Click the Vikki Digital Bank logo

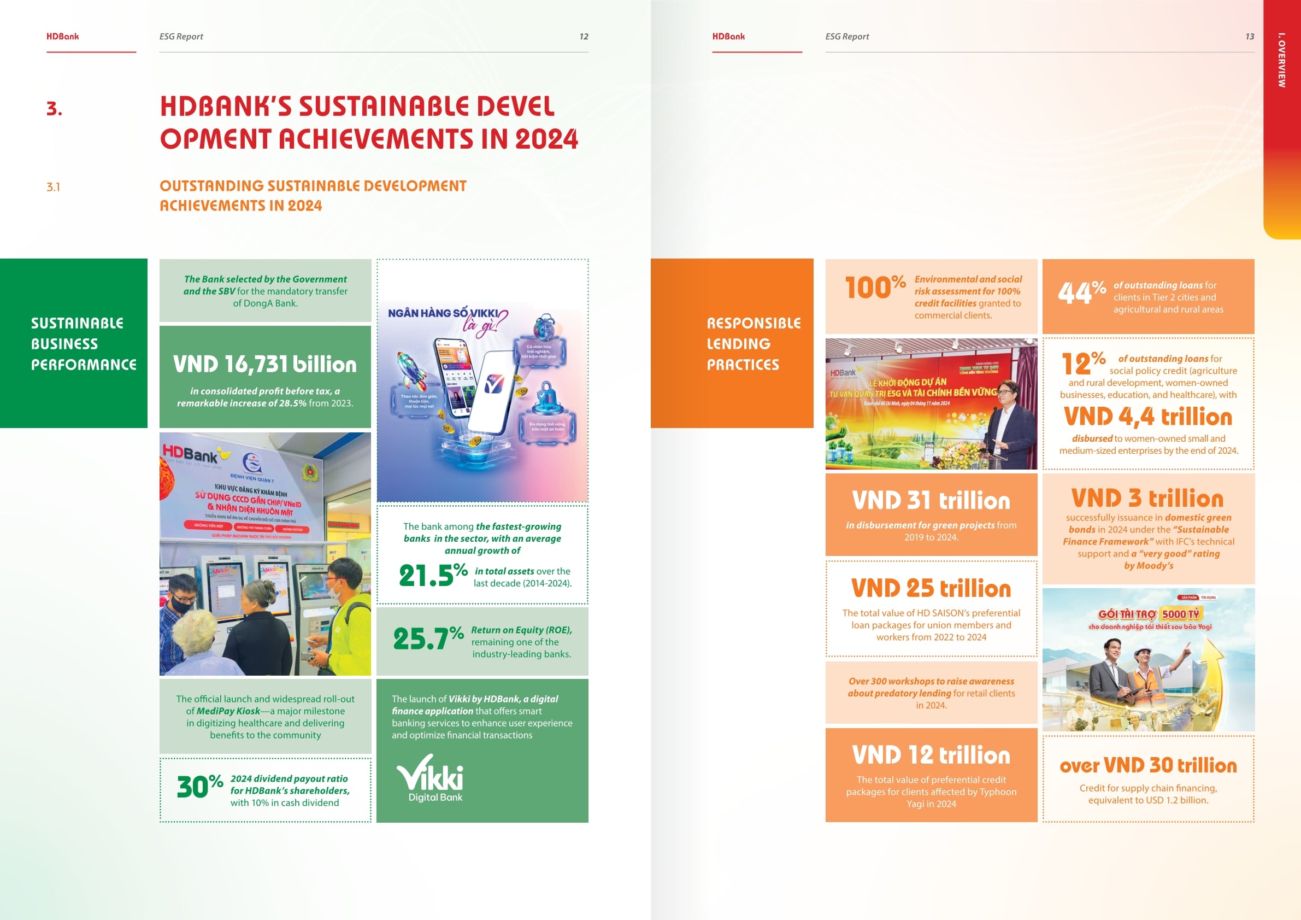tap(429, 778)
